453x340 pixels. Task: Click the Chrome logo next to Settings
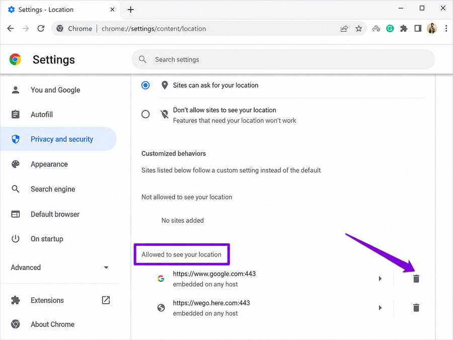(15, 59)
